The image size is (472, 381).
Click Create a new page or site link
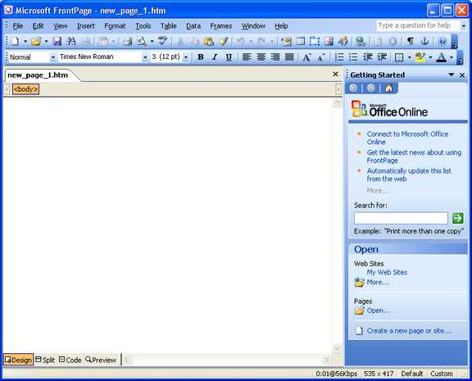(409, 331)
